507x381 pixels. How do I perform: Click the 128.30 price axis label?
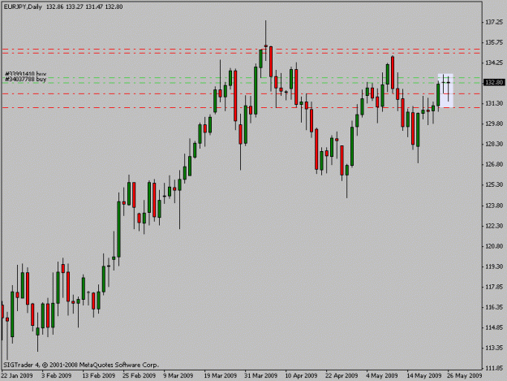(494, 144)
